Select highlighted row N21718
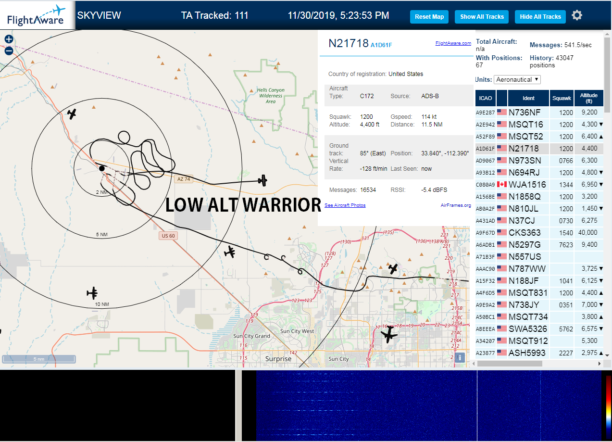Viewport: 612px width, 442px height. click(539, 148)
